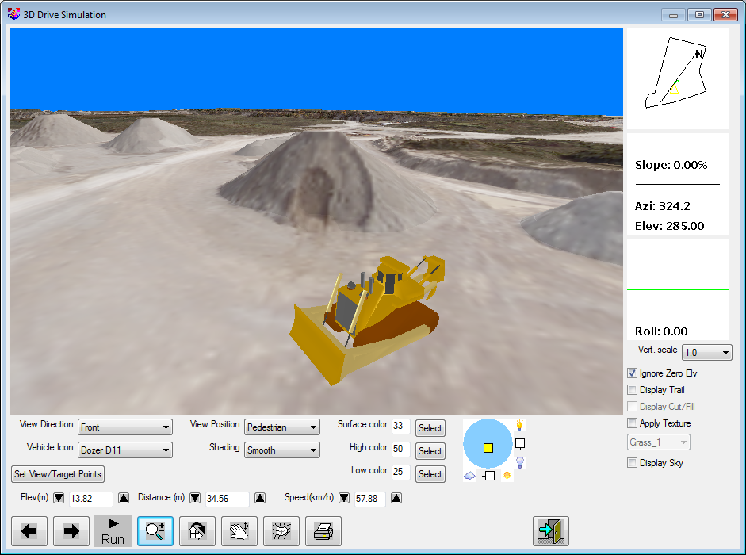Image resolution: width=746 pixels, height=555 pixels.
Task: Click the right arrow navigation button
Action: point(71,530)
